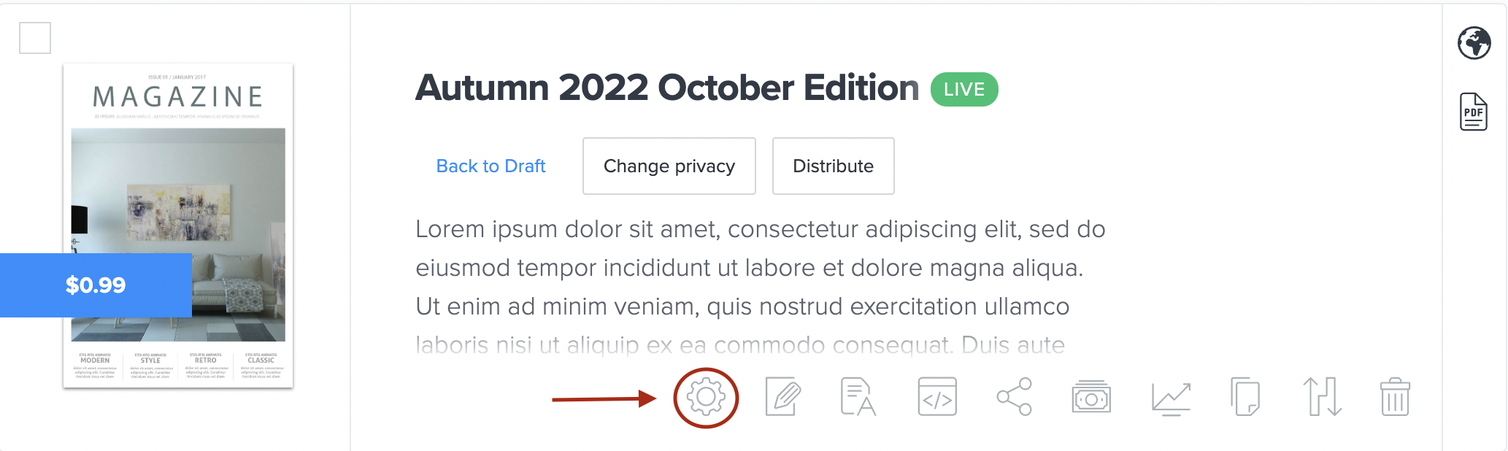The width and height of the screenshot is (1508, 451).
Task: Click the up-down arrows reorder icon
Action: 1323,398
